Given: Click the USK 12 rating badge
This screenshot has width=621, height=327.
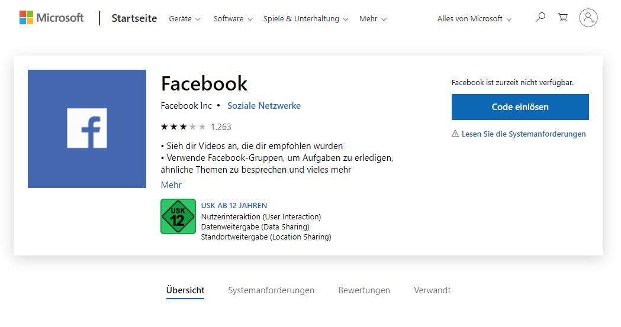Looking at the screenshot, I should pos(178,216).
